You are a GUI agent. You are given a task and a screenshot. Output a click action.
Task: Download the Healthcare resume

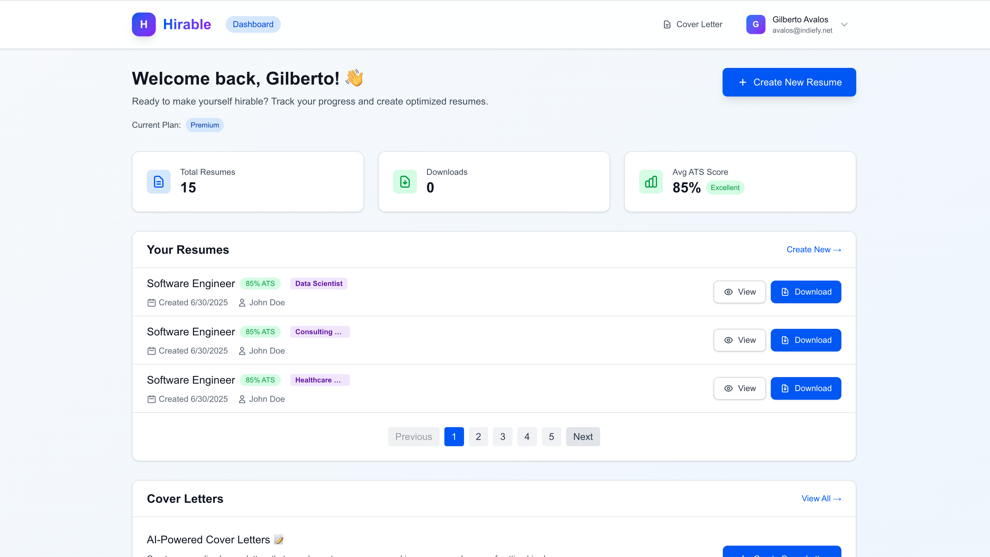(806, 388)
